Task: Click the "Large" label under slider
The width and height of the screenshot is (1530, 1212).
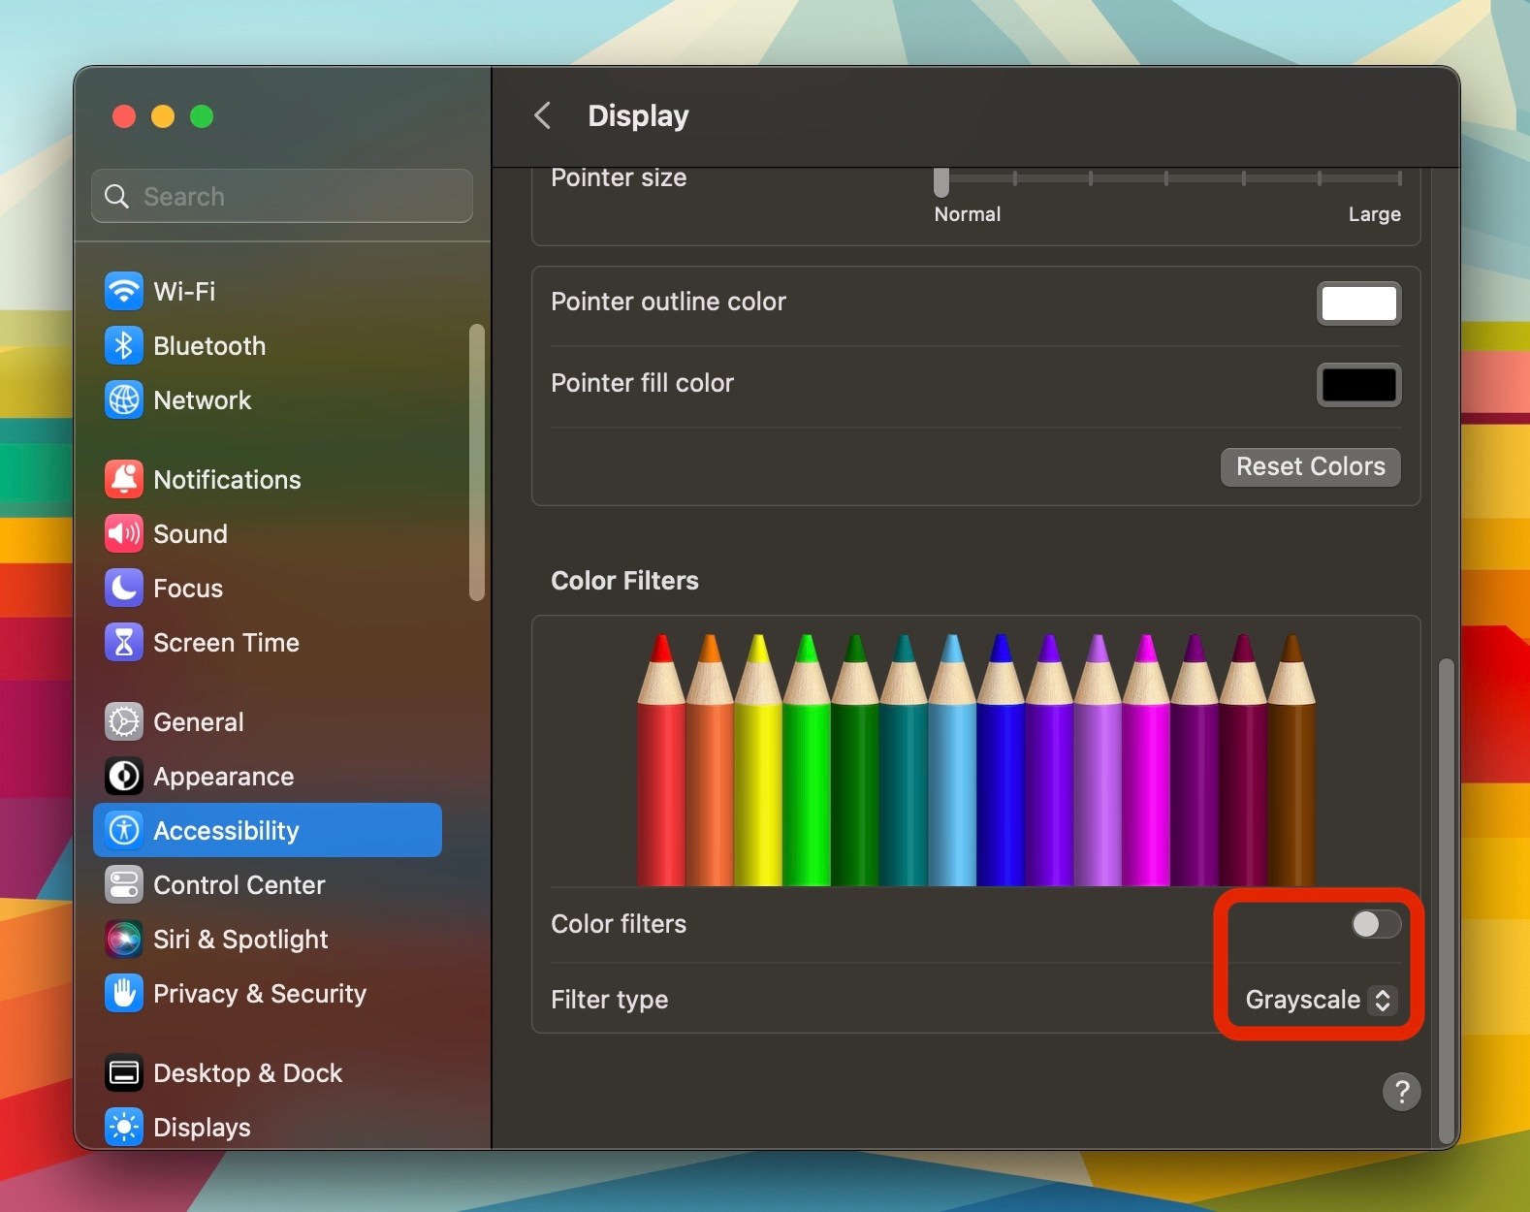Action: pos(1374,214)
